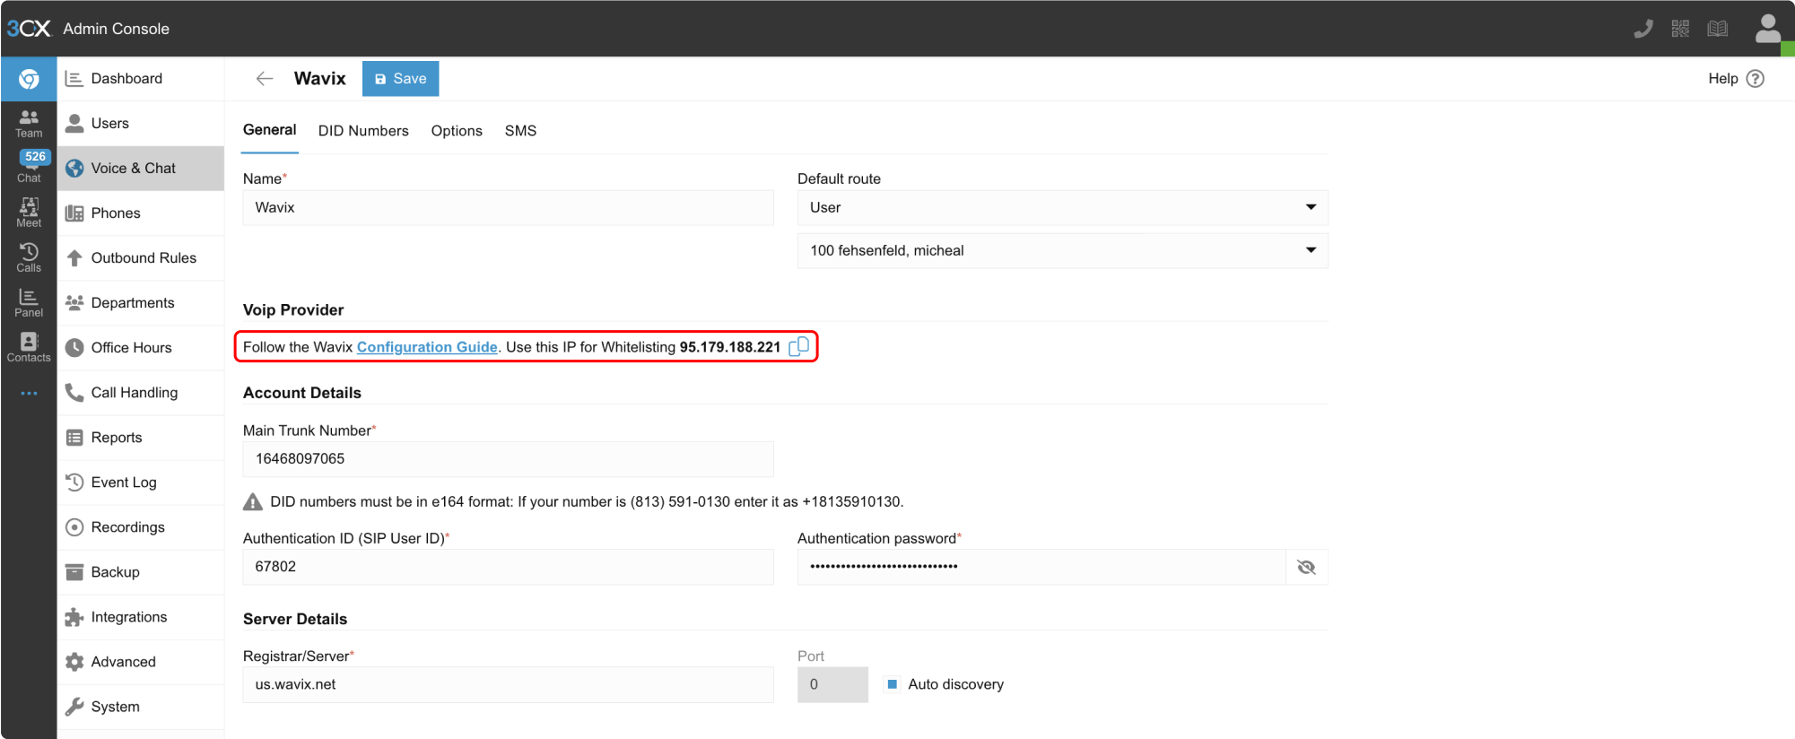1795x739 pixels.
Task: Switch to the DID Numbers tab
Action: 363,131
